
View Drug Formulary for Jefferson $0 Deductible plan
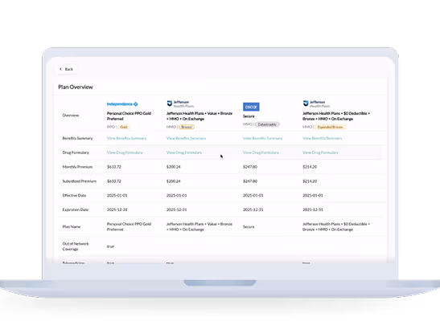coord(320,152)
